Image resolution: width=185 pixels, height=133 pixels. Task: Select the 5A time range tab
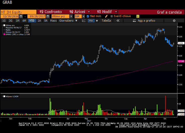(x=45, y=21)
